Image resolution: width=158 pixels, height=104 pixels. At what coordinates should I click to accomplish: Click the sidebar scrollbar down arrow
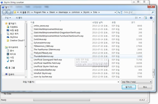coord(26,77)
